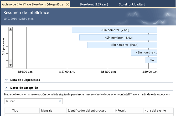The height and width of the screenshot is (116, 176).
Task: Select the <Sin nombre> [4192] thread bar
Action: tap(118, 38)
